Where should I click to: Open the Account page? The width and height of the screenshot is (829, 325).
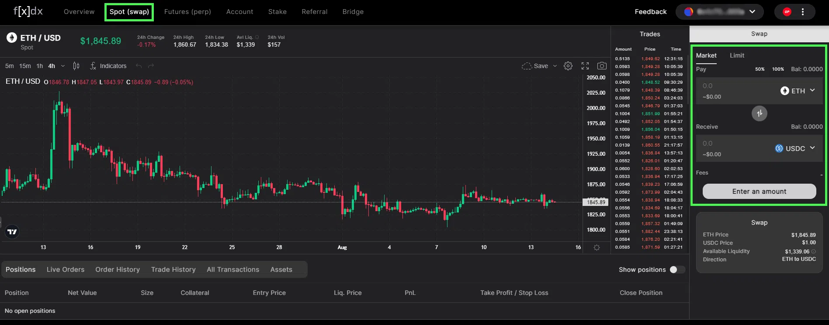(x=239, y=12)
